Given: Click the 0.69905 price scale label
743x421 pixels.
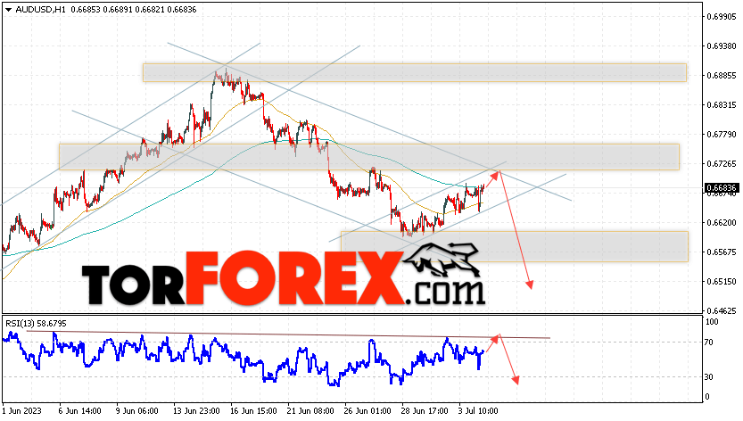Looking at the screenshot, I should tap(722, 17).
